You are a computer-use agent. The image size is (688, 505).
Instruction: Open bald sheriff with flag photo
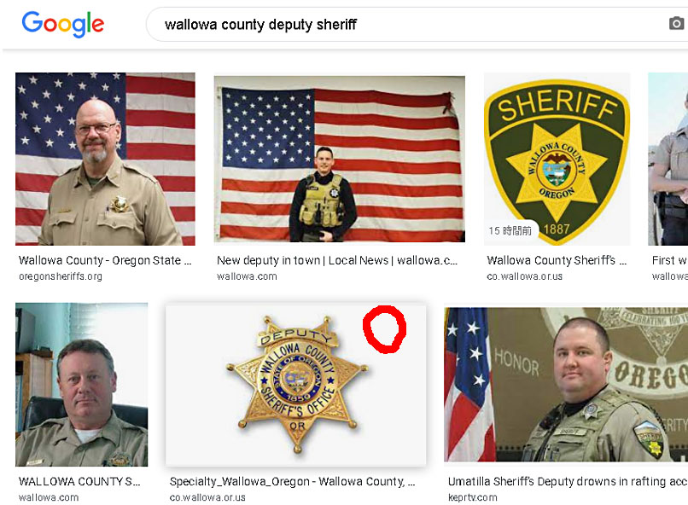tap(105, 159)
